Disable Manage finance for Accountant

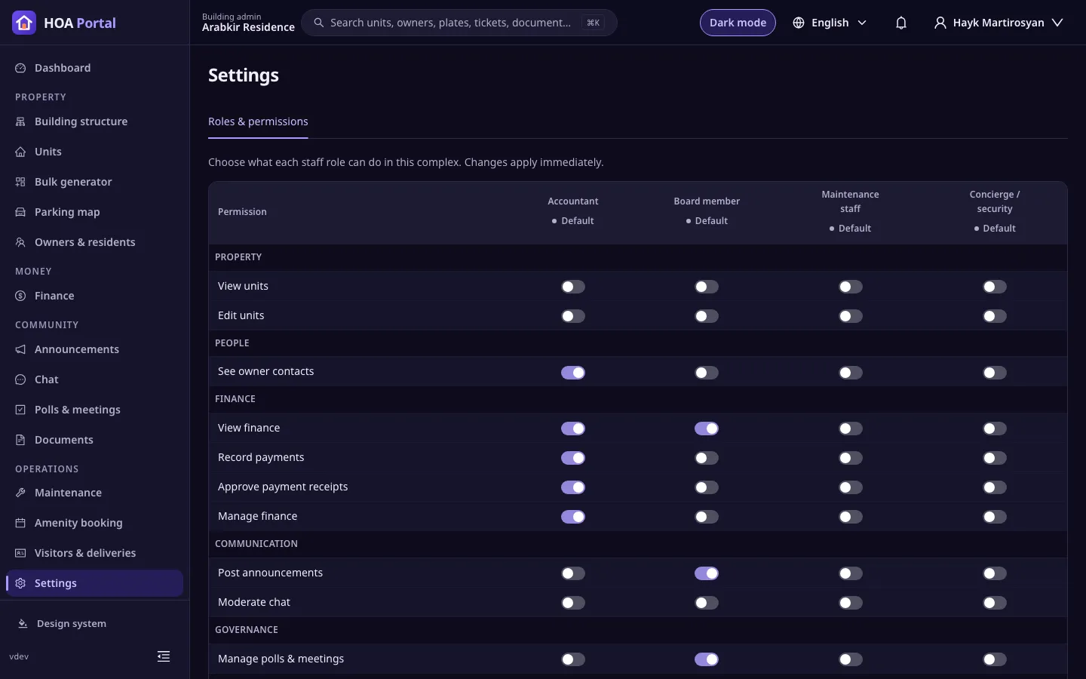click(573, 517)
